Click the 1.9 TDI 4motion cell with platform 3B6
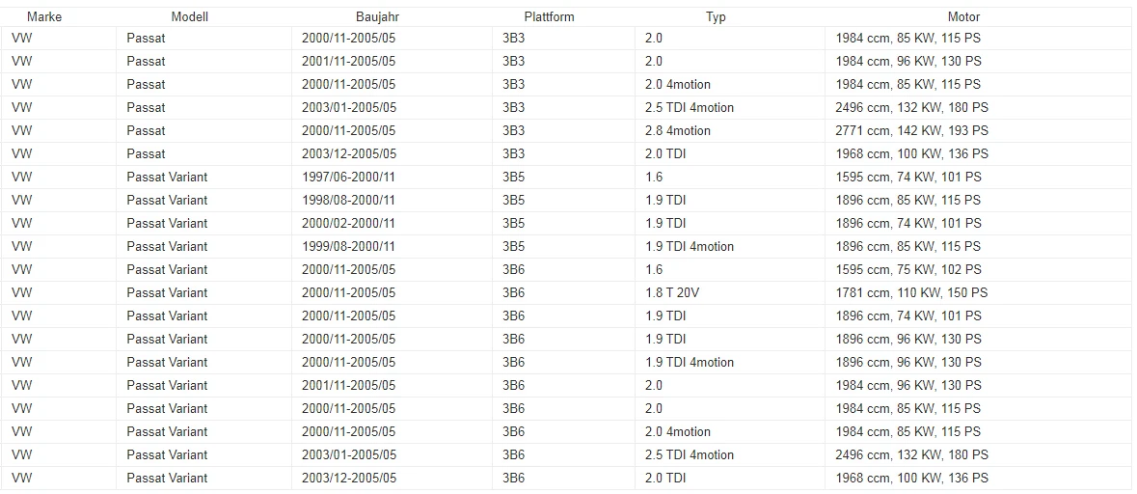Image resolution: width=1137 pixels, height=494 pixels. coord(730,363)
